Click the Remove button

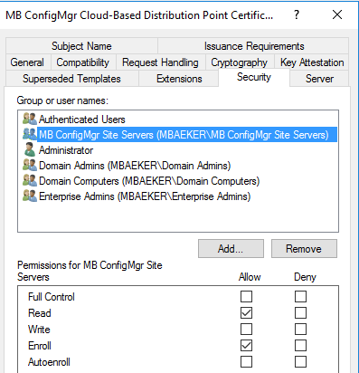pyautogui.click(x=304, y=249)
